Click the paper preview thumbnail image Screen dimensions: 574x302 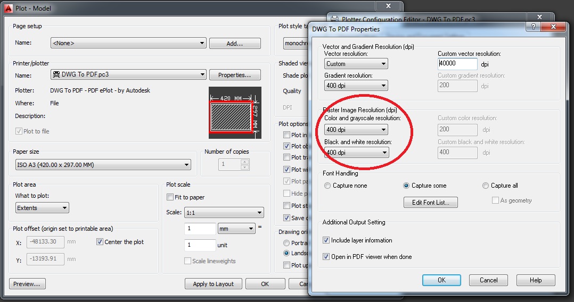pos(234,113)
